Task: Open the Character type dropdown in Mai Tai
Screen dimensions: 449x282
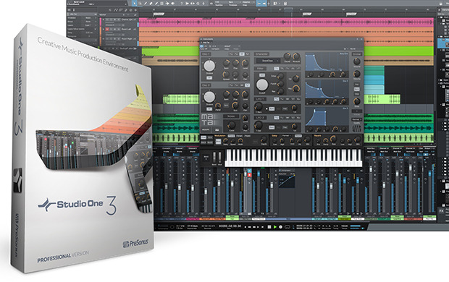Action: 268,61
